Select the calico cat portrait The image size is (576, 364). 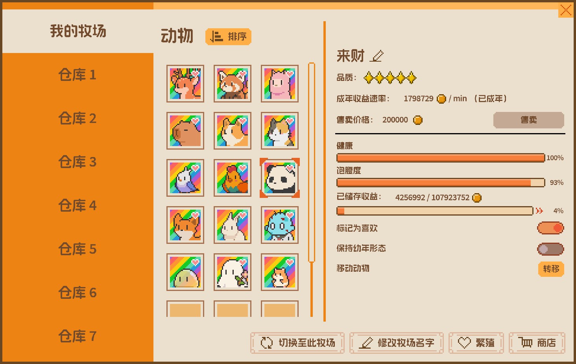280,131
